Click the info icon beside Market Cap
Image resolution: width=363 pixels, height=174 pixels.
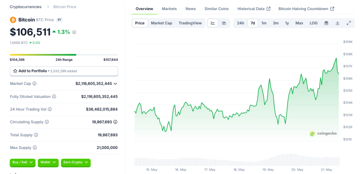pyautogui.click(x=34, y=83)
